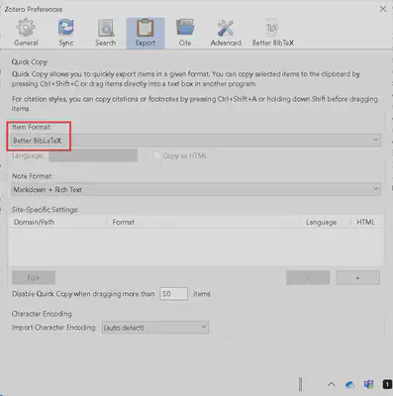Open the OneDrive cloud tray icon

pyautogui.click(x=349, y=384)
